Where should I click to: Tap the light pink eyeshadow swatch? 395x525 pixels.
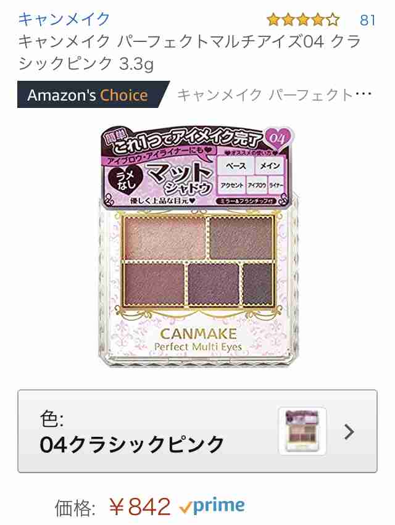point(165,238)
